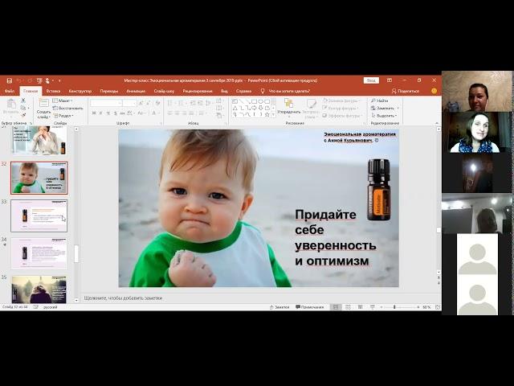Toggle Bold formatting
Image resolution: width=514 pixels, height=386 pixels.
pos(94,113)
